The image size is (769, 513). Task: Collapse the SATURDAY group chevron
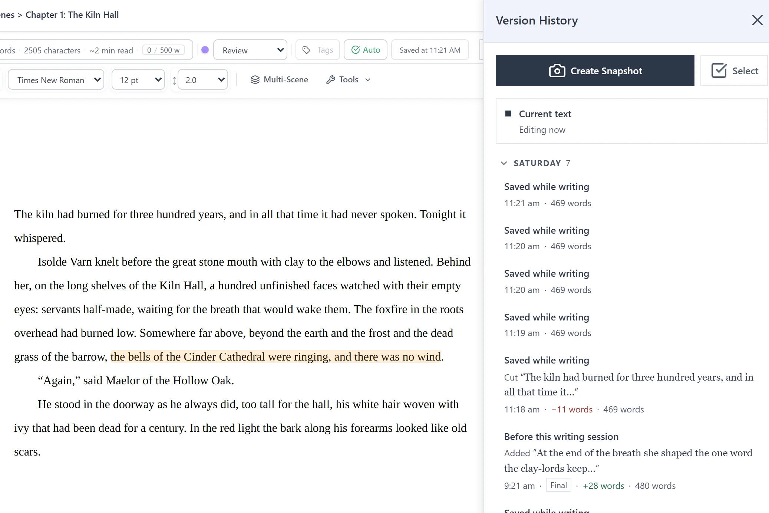(504, 163)
